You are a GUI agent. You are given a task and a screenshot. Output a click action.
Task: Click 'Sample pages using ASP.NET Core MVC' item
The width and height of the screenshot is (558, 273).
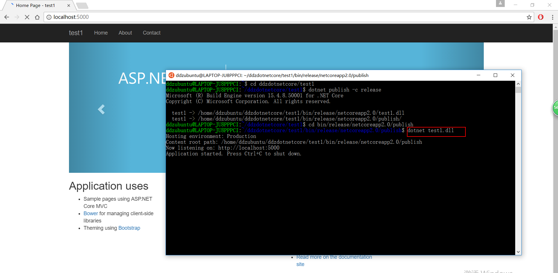pos(118,202)
